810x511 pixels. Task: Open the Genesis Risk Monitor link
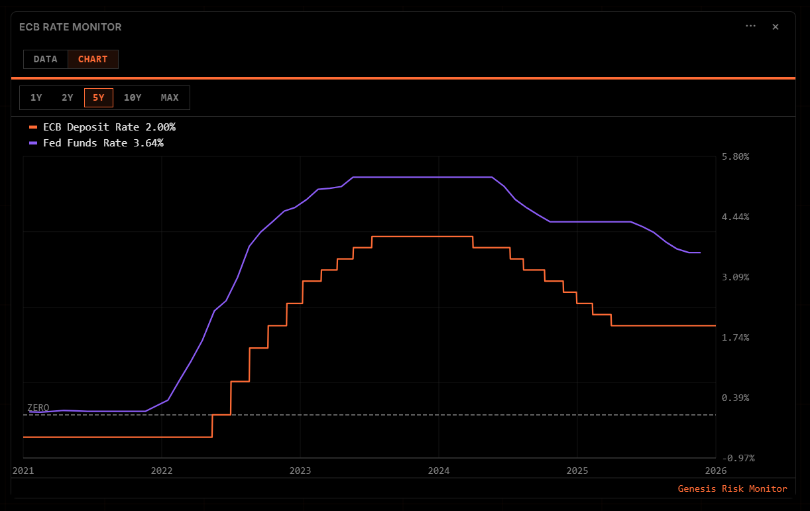(732, 488)
